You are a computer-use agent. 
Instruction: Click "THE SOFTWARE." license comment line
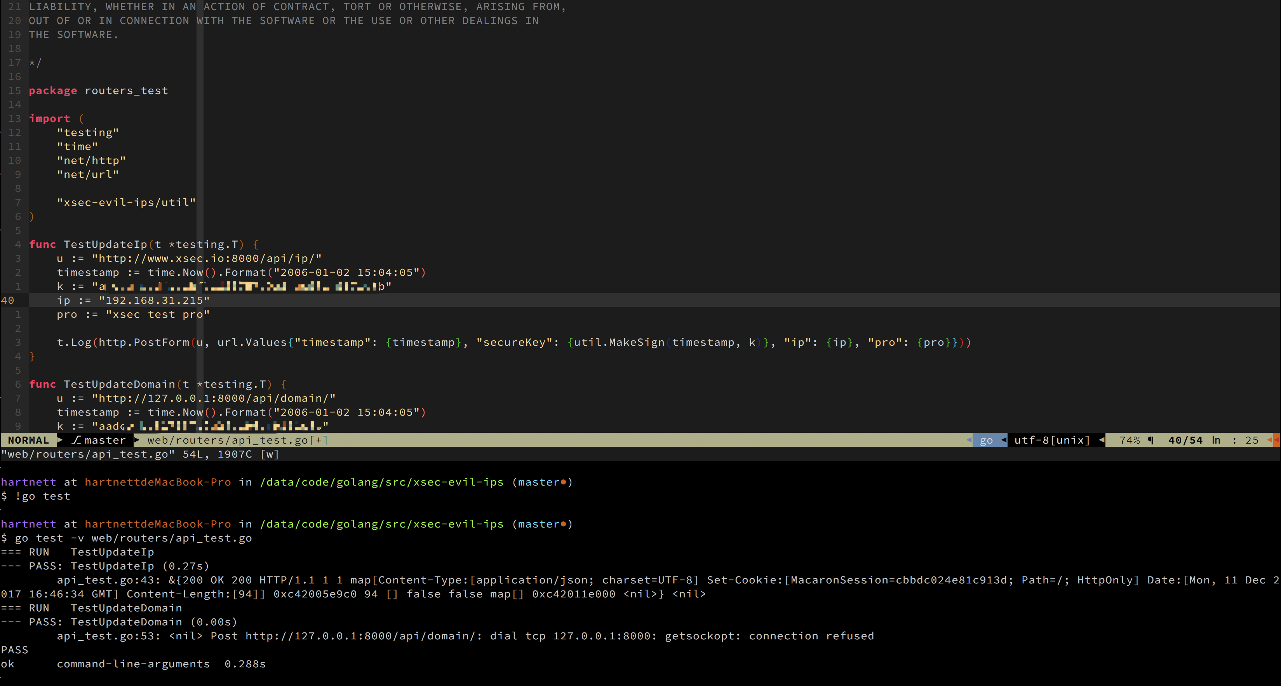coord(73,34)
